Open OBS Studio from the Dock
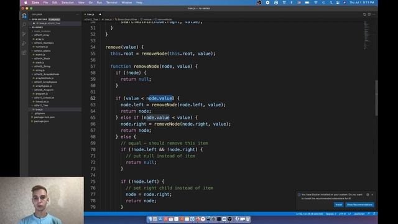398x224 pixels. coord(229,219)
